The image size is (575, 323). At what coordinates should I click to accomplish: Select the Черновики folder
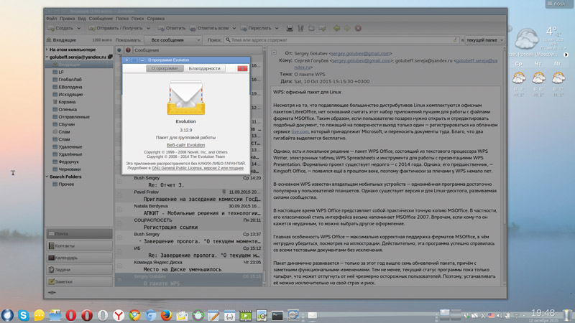[69, 169]
